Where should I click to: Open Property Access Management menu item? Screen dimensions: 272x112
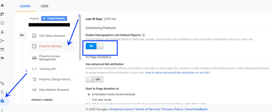(x=54, y=58)
